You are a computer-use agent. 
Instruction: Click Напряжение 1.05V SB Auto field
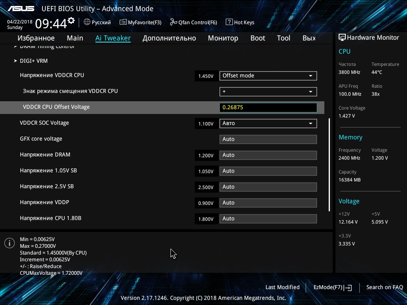268,171
